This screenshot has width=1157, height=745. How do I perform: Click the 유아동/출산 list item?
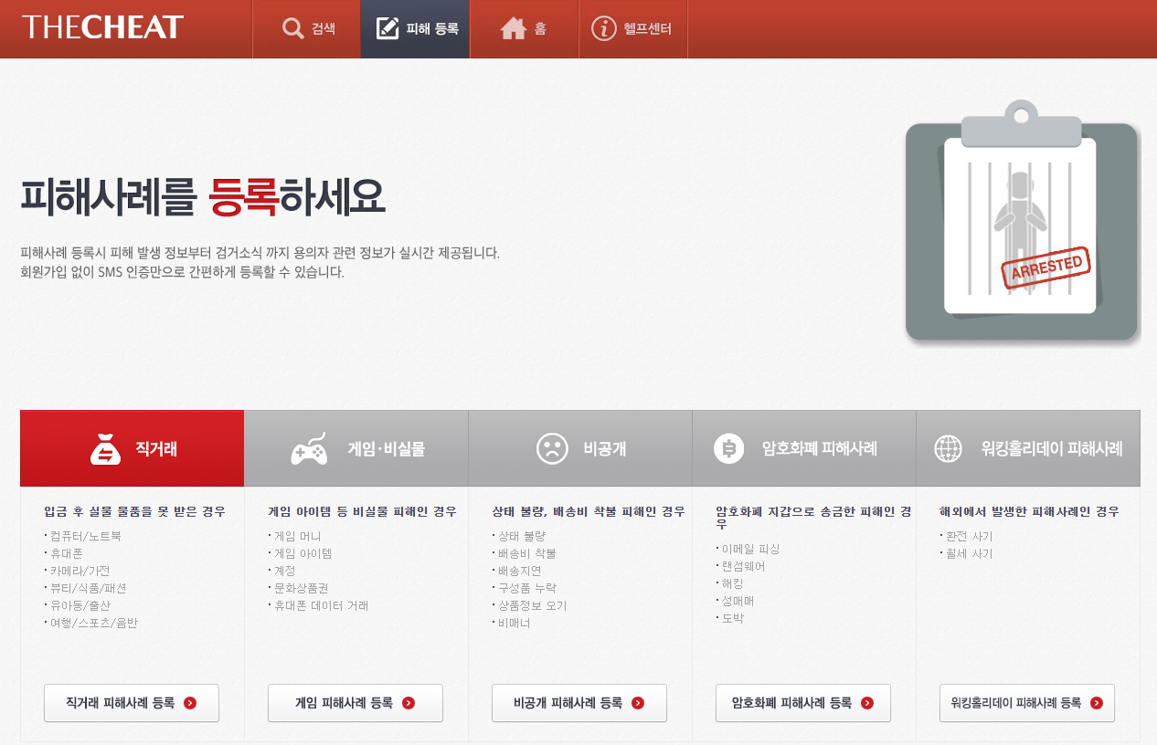point(80,605)
